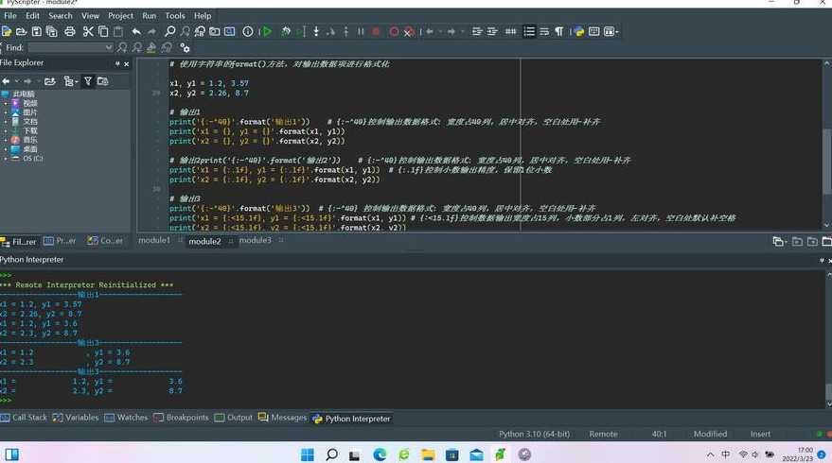Click the New Python module icon
Screen dimensions: 832x463
coord(7,32)
